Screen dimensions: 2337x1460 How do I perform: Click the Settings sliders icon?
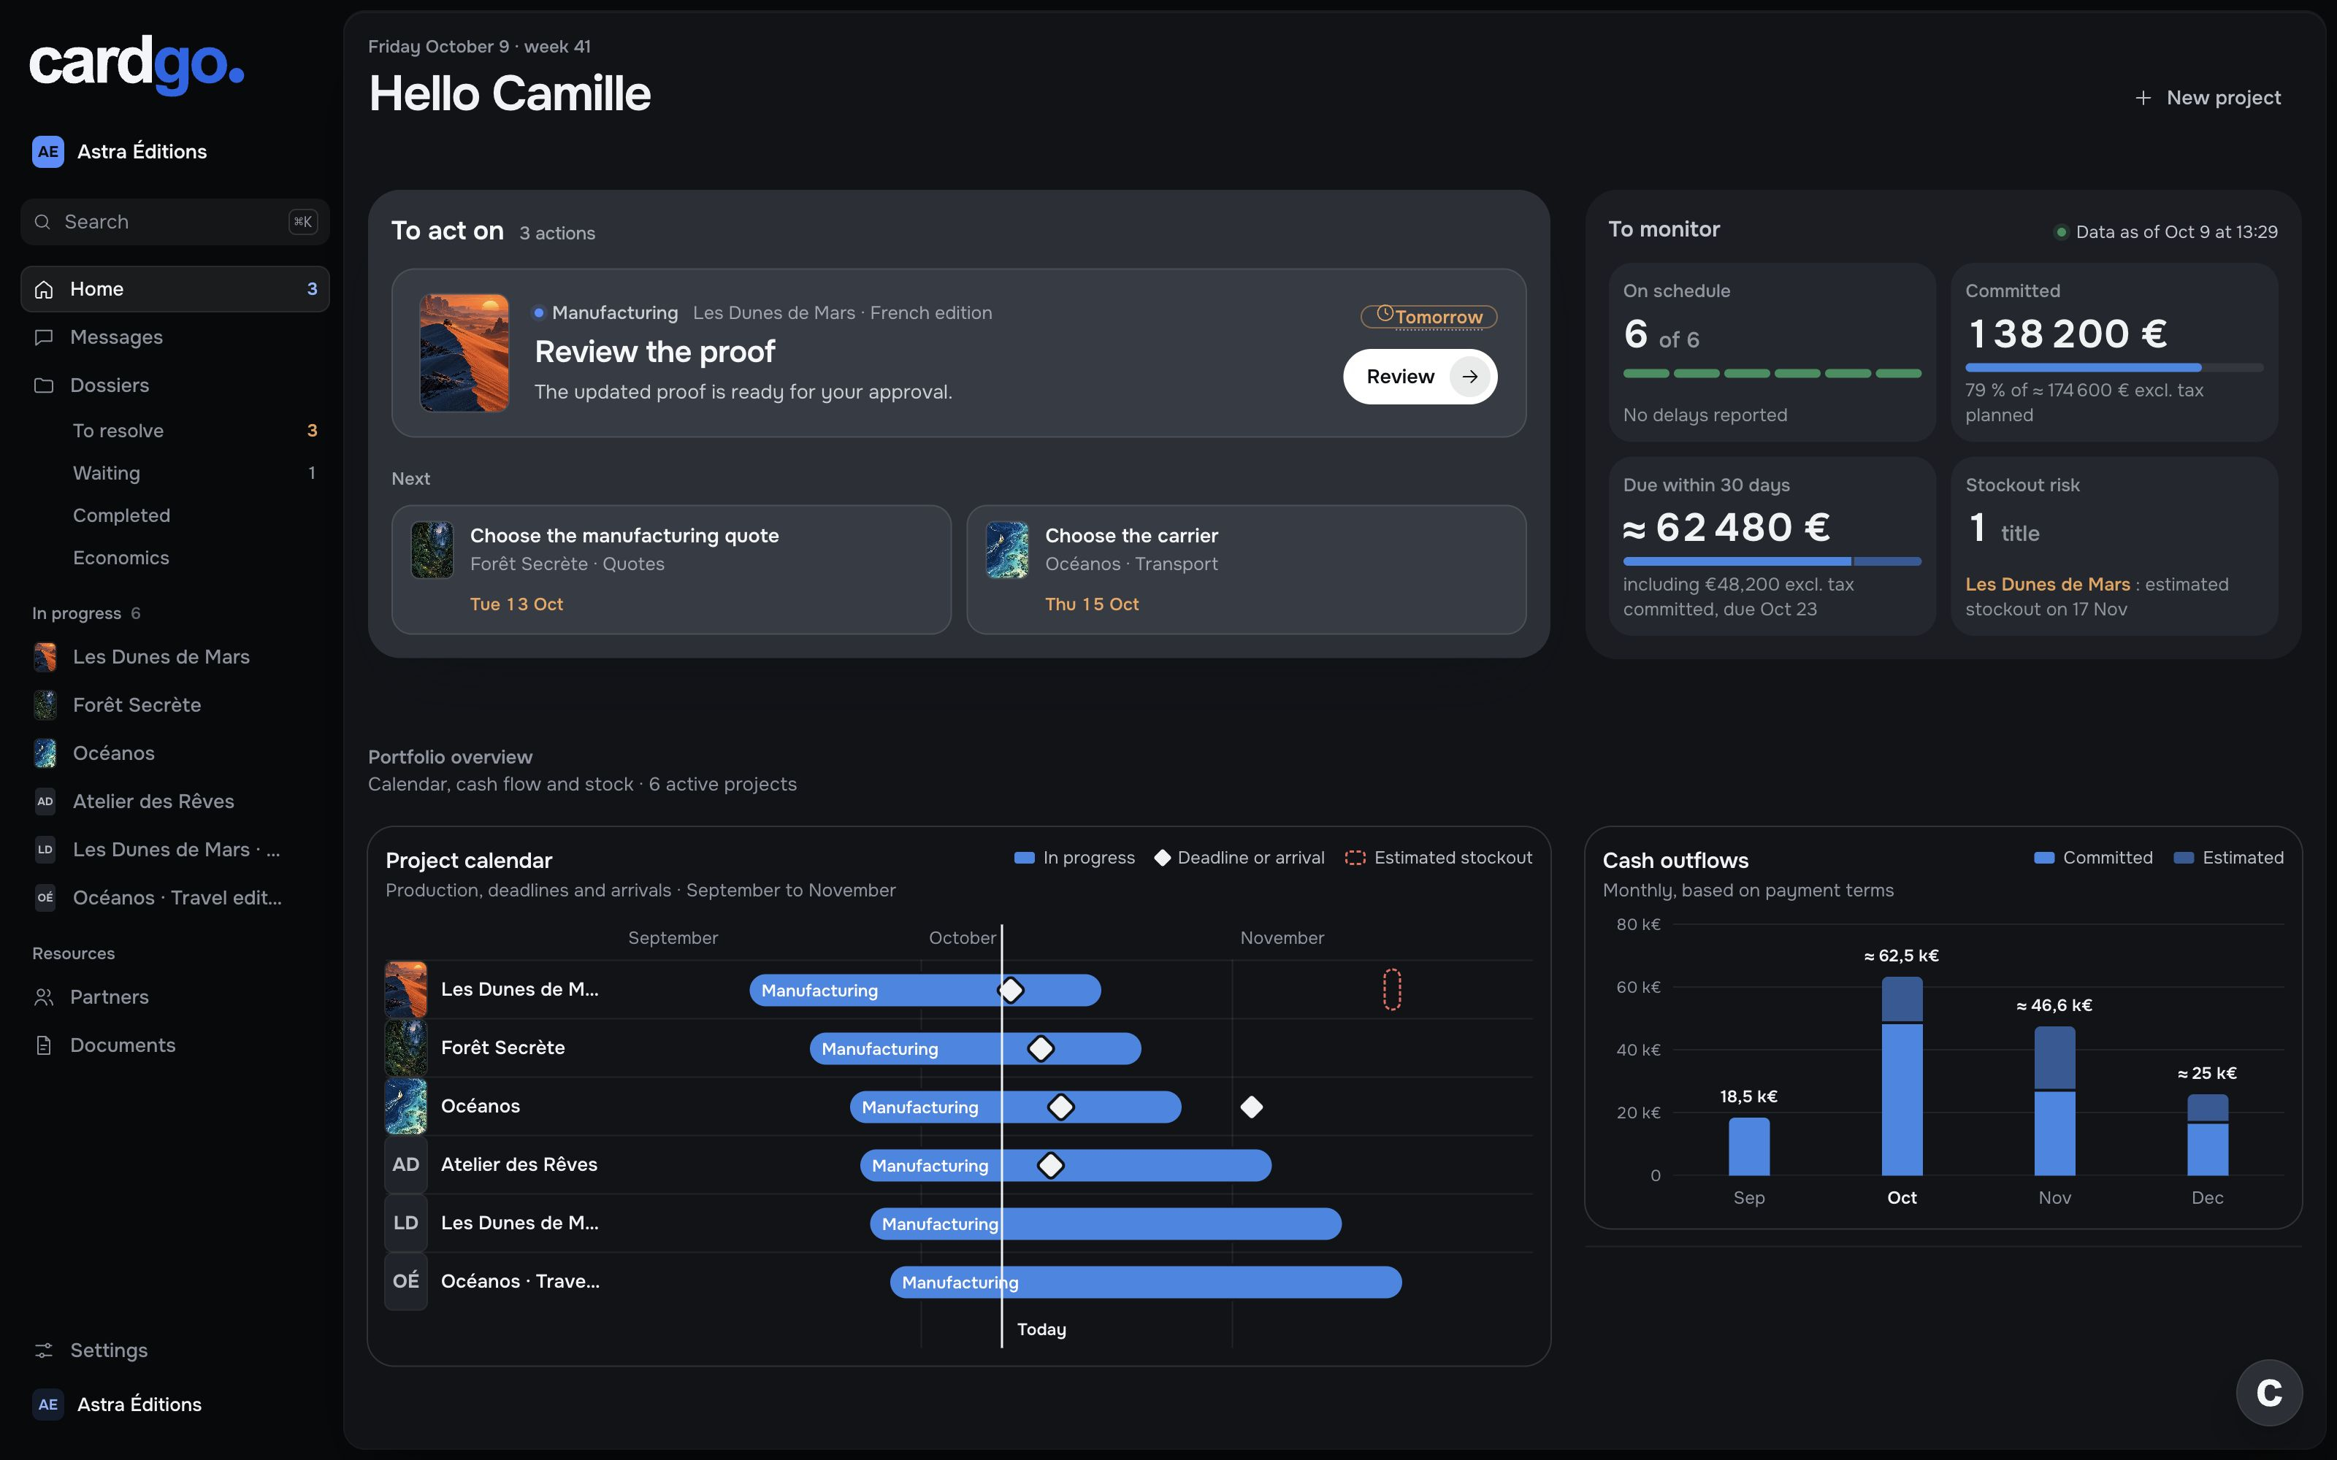(44, 1350)
